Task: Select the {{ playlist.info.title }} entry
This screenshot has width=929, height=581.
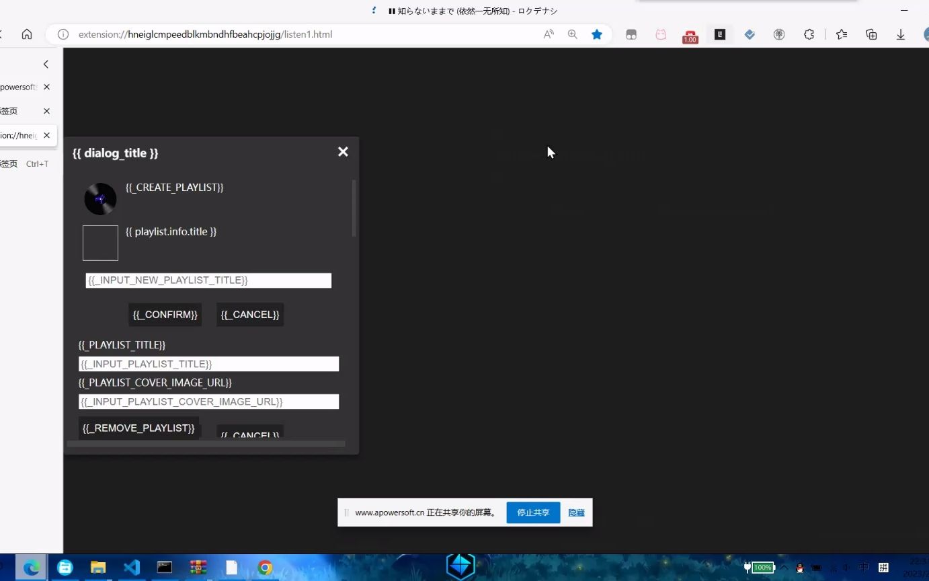Action: pos(171,232)
